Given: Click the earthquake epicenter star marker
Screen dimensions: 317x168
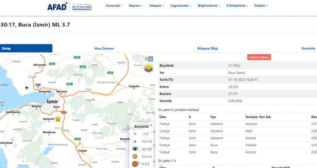Looking at the screenshot, I should 58,119.
